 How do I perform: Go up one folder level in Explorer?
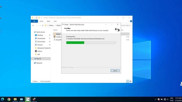point(43,25)
